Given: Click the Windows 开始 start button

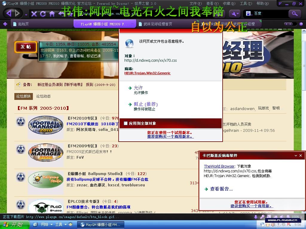Looking at the screenshot, I should click(15, 225).
